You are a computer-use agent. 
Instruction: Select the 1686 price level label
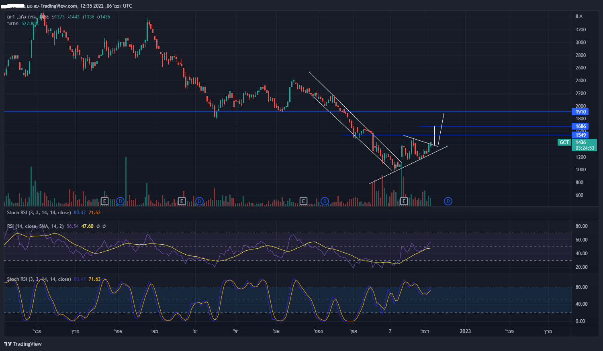[x=581, y=126]
